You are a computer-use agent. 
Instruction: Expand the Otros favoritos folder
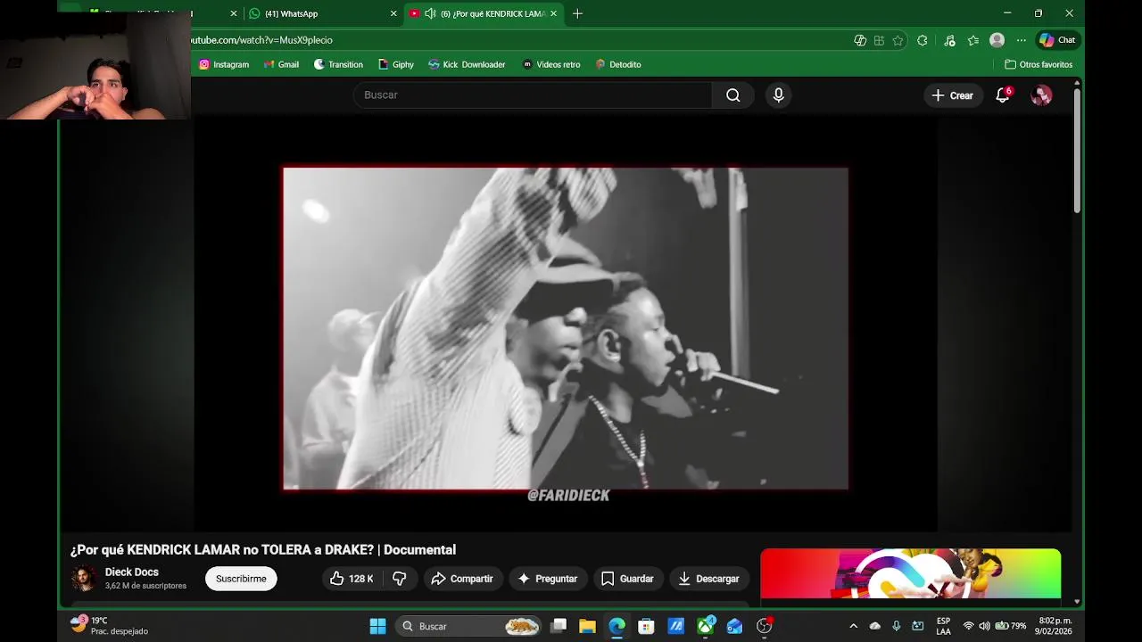[x=1039, y=64]
